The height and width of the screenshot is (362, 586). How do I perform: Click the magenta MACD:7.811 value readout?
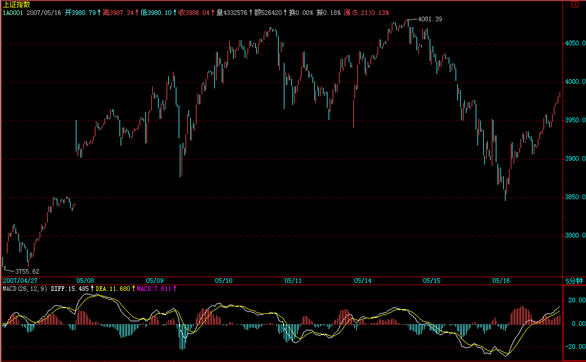coord(154,289)
